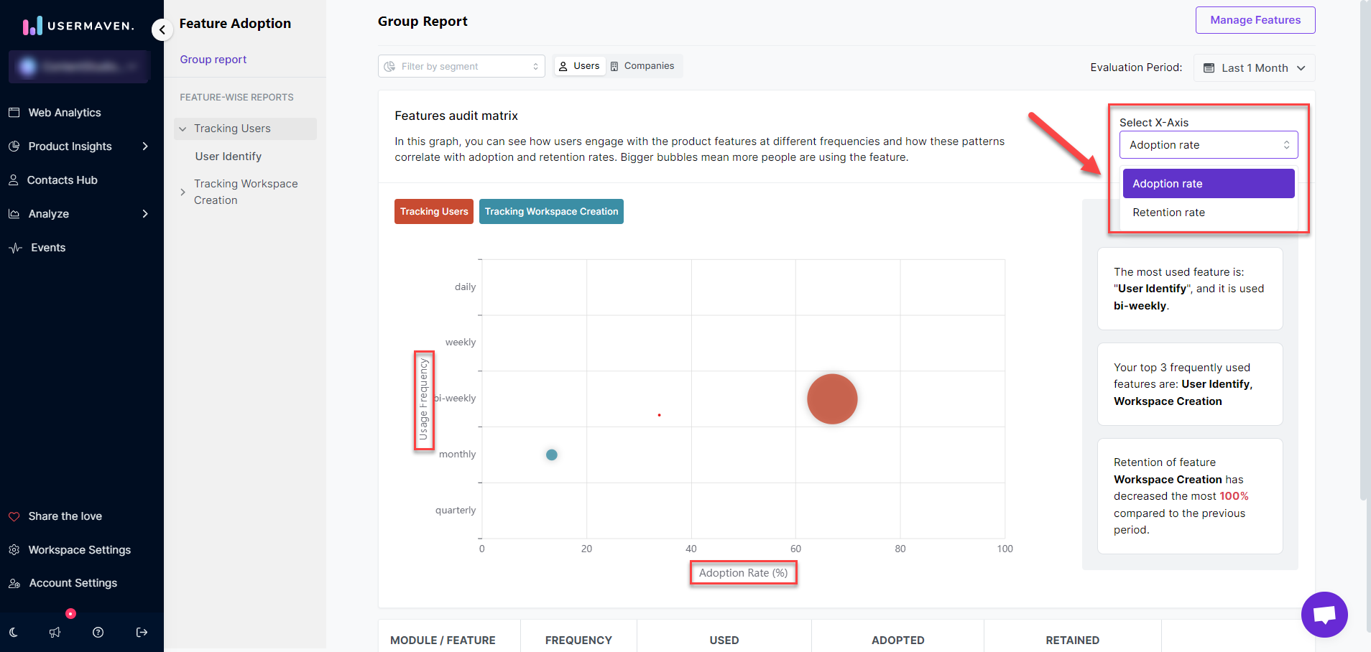
Task: Open announcements megaphone icon
Action: coord(55,632)
